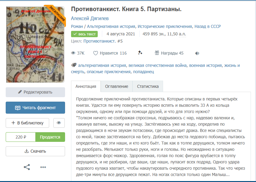
Task: Download the book with Скачать button
Action: pos(35,151)
